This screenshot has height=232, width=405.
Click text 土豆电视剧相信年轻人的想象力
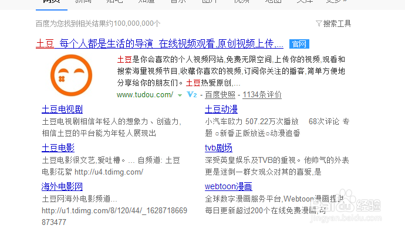[x=95, y=121]
